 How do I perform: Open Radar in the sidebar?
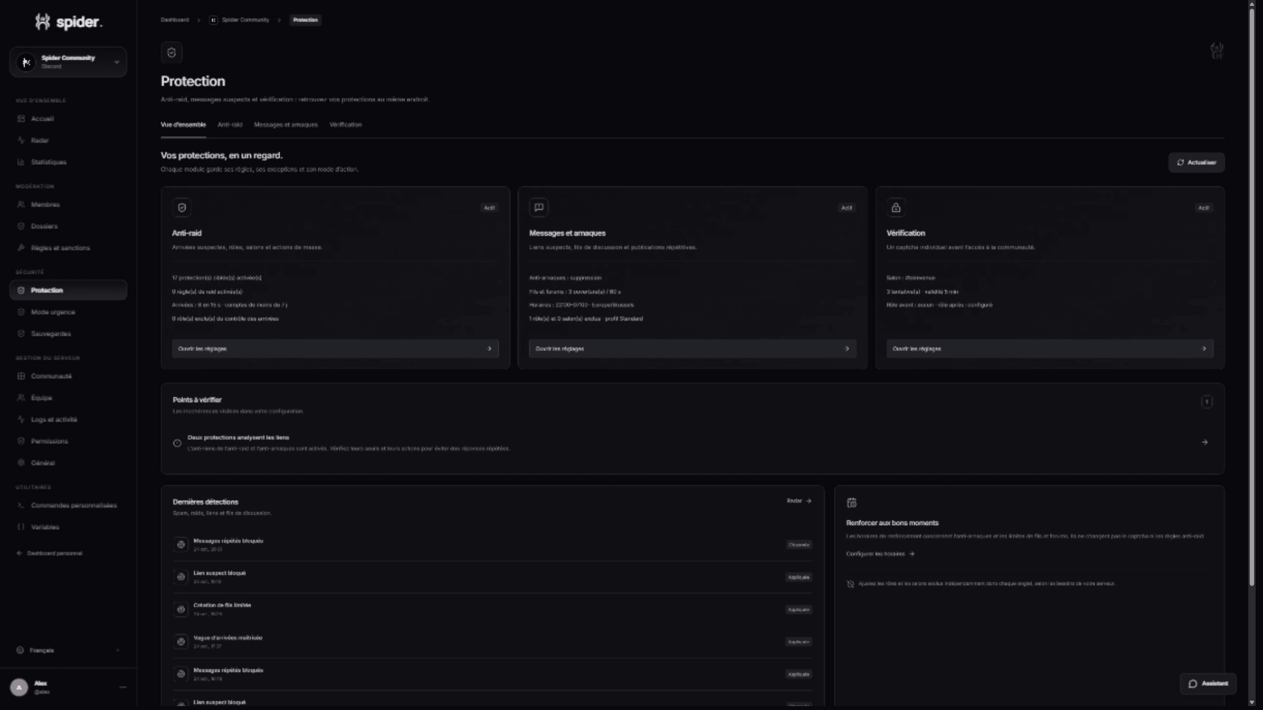click(68, 141)
